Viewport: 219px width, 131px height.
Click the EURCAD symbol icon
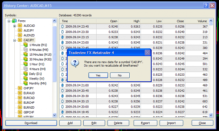20,98
